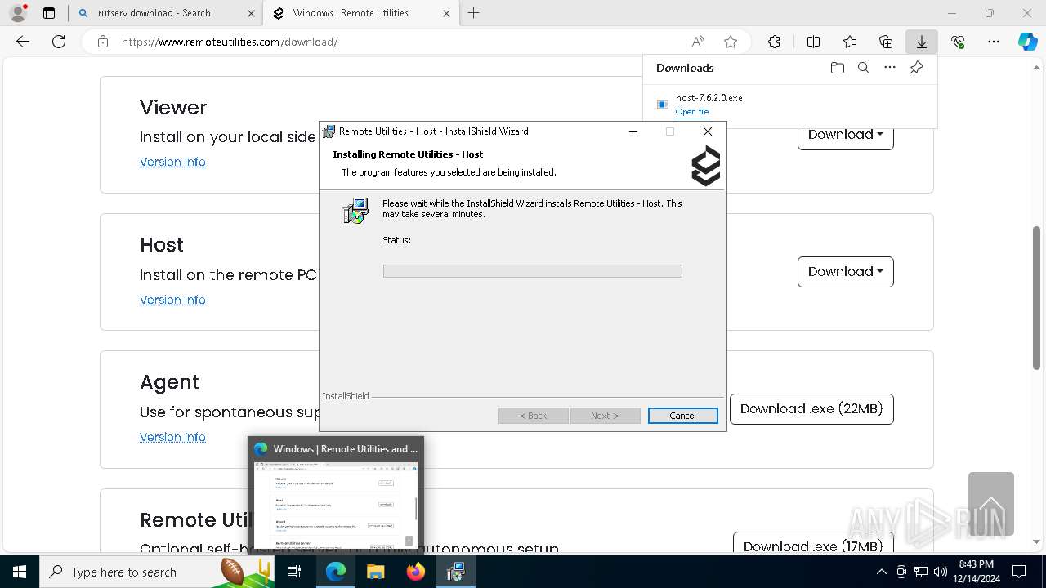This screenshot has width=1046, height=588.
Task: Close the rutserv download Search tab
Action: 251,13
